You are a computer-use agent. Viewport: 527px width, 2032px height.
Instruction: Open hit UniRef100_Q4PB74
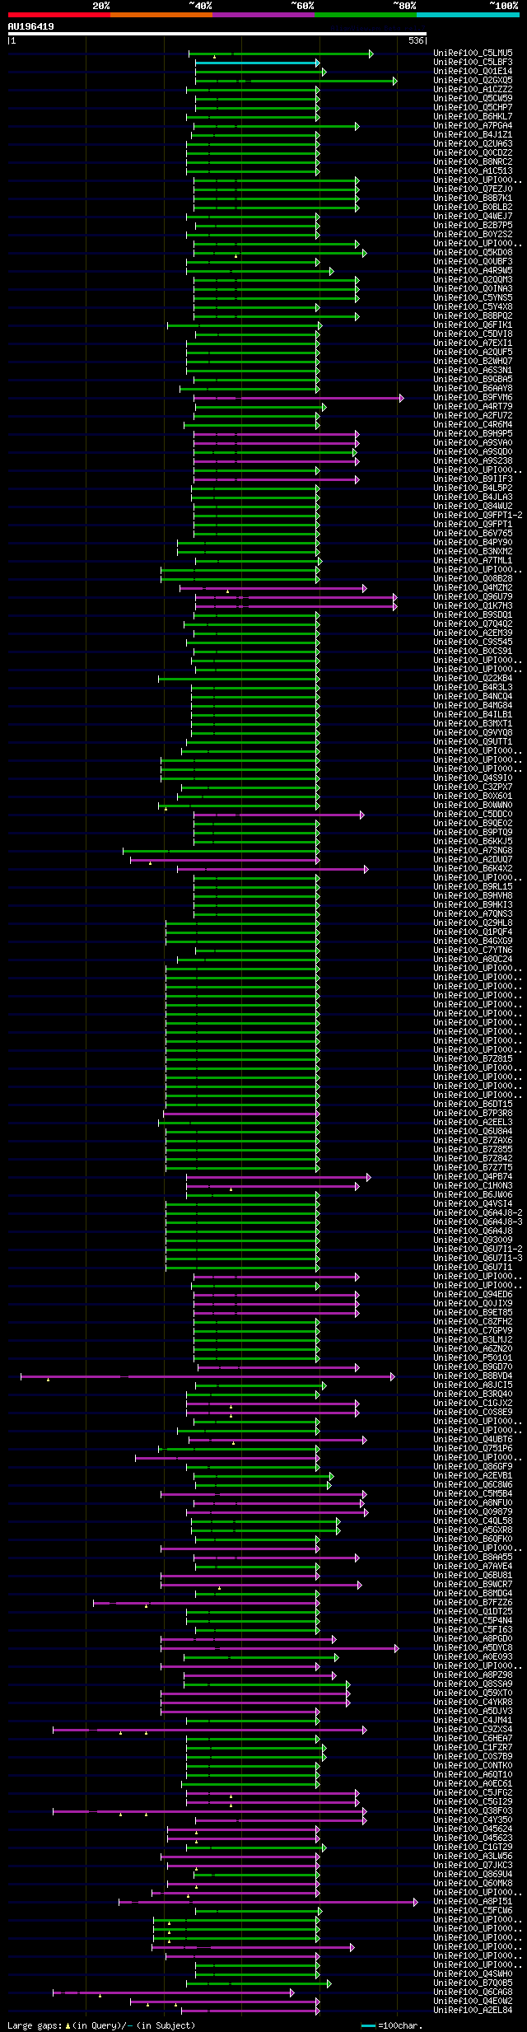[473, 1177]
